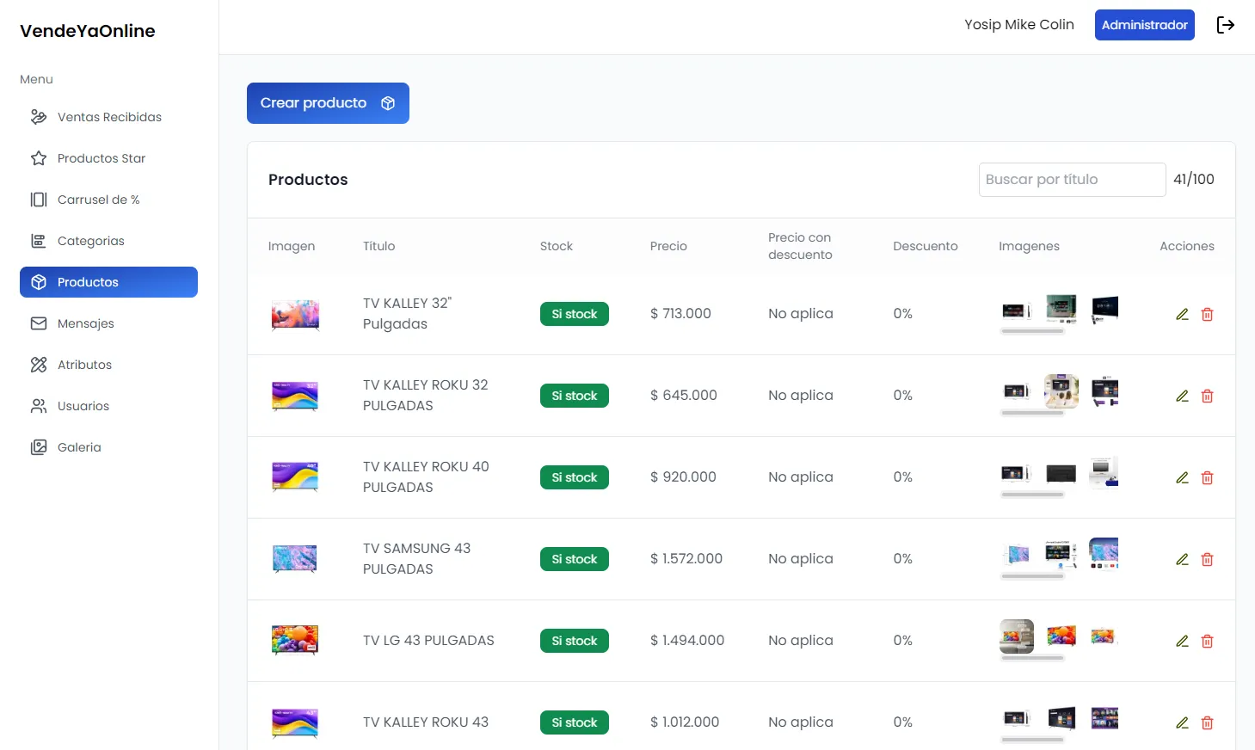Click the Crear producto button

click(x=328, y=103)
